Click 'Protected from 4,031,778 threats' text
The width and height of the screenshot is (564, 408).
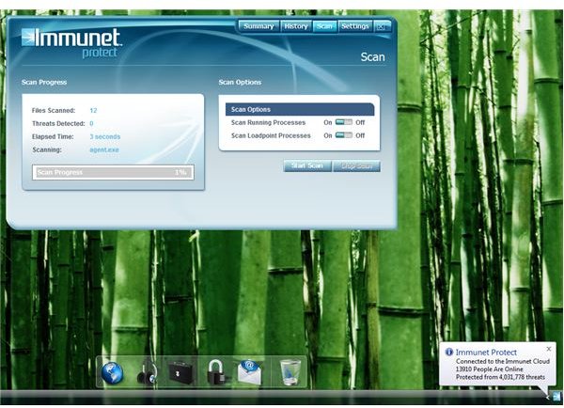click(500, 377)
